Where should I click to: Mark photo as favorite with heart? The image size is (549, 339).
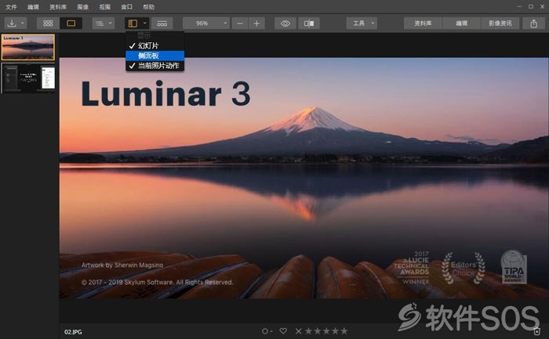pyautogui.click(x=283, y=330)
